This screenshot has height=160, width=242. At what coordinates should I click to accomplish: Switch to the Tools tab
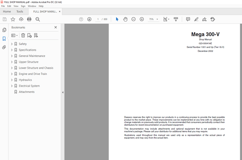coord(20,12)
